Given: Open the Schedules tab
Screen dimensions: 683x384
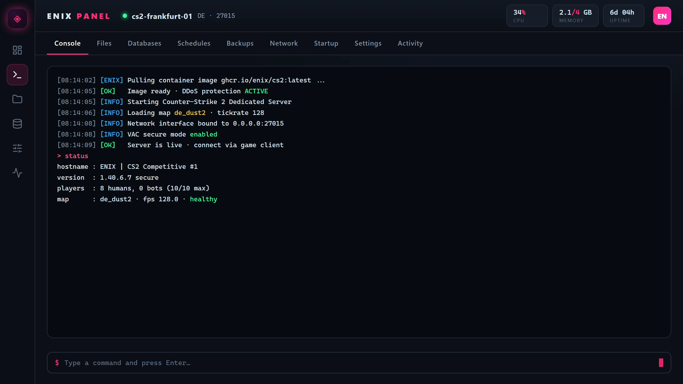Looking at the screenshot, I should point(194,43).
